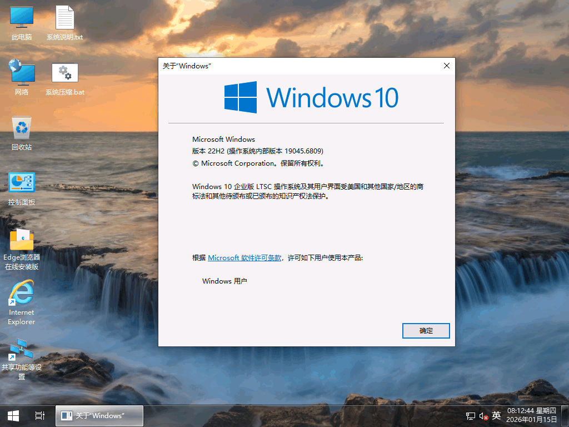Close the 关于"Windows" dialog
The image size is (569, 427).
click(x=446, y=66)
